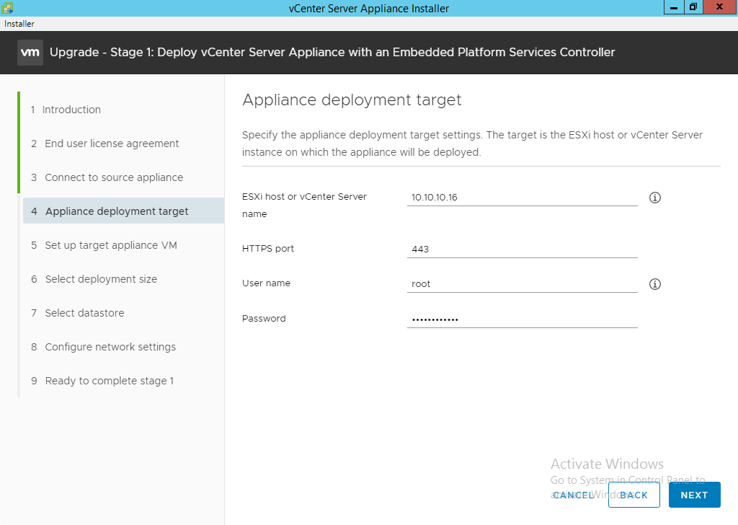This screenshot has height=525, width=738.
Task: Click the 'User name' label
Action: coord(266,283)
